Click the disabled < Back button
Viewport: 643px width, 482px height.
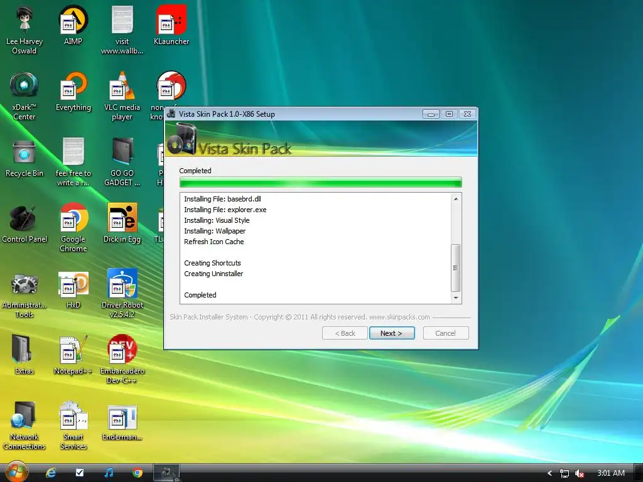pyautogui.click(x=345, y=333)
